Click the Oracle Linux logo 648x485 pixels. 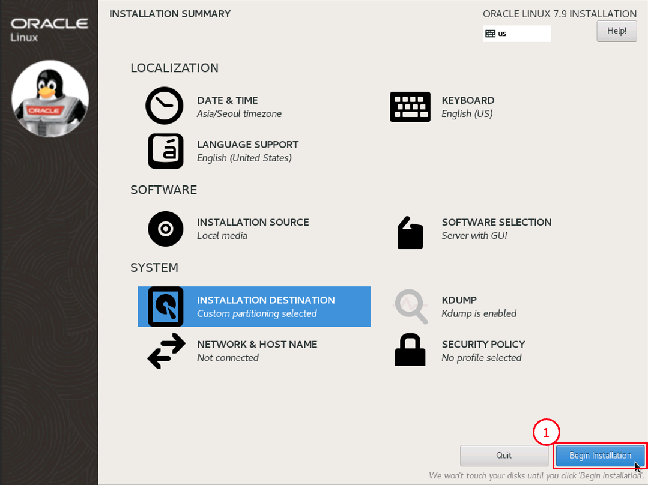point(49,30)
